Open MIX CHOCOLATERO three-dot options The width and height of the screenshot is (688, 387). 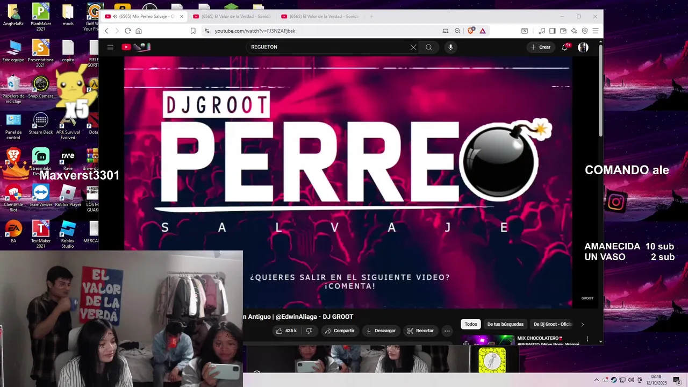pos(587,339)
